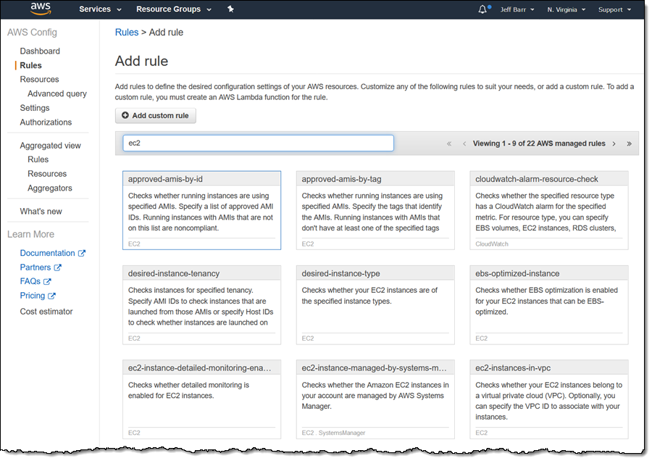The image size is (652, 461).
Task: Go to next page of managed rules
Action: pos(614,144)
